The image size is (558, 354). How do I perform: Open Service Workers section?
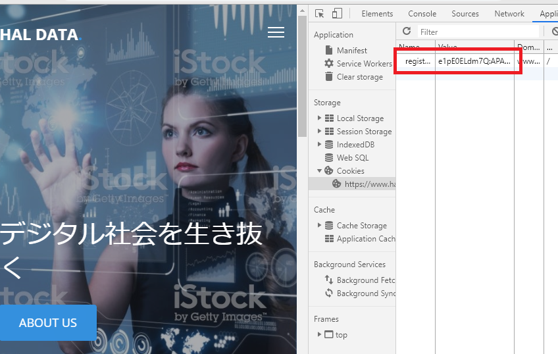point(365,64)
